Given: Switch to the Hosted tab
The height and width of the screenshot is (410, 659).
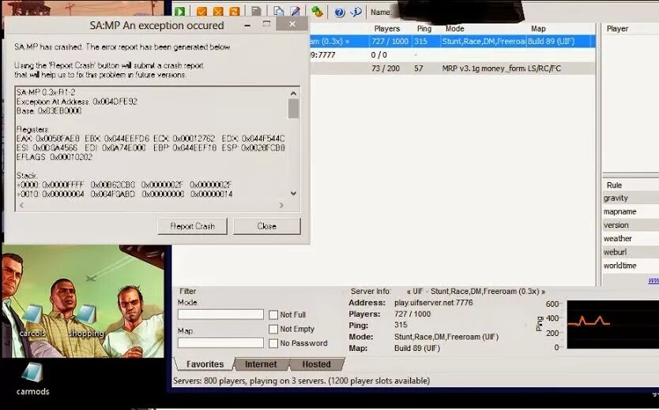Looking at the screenshot, I should [x=317, y=364].
